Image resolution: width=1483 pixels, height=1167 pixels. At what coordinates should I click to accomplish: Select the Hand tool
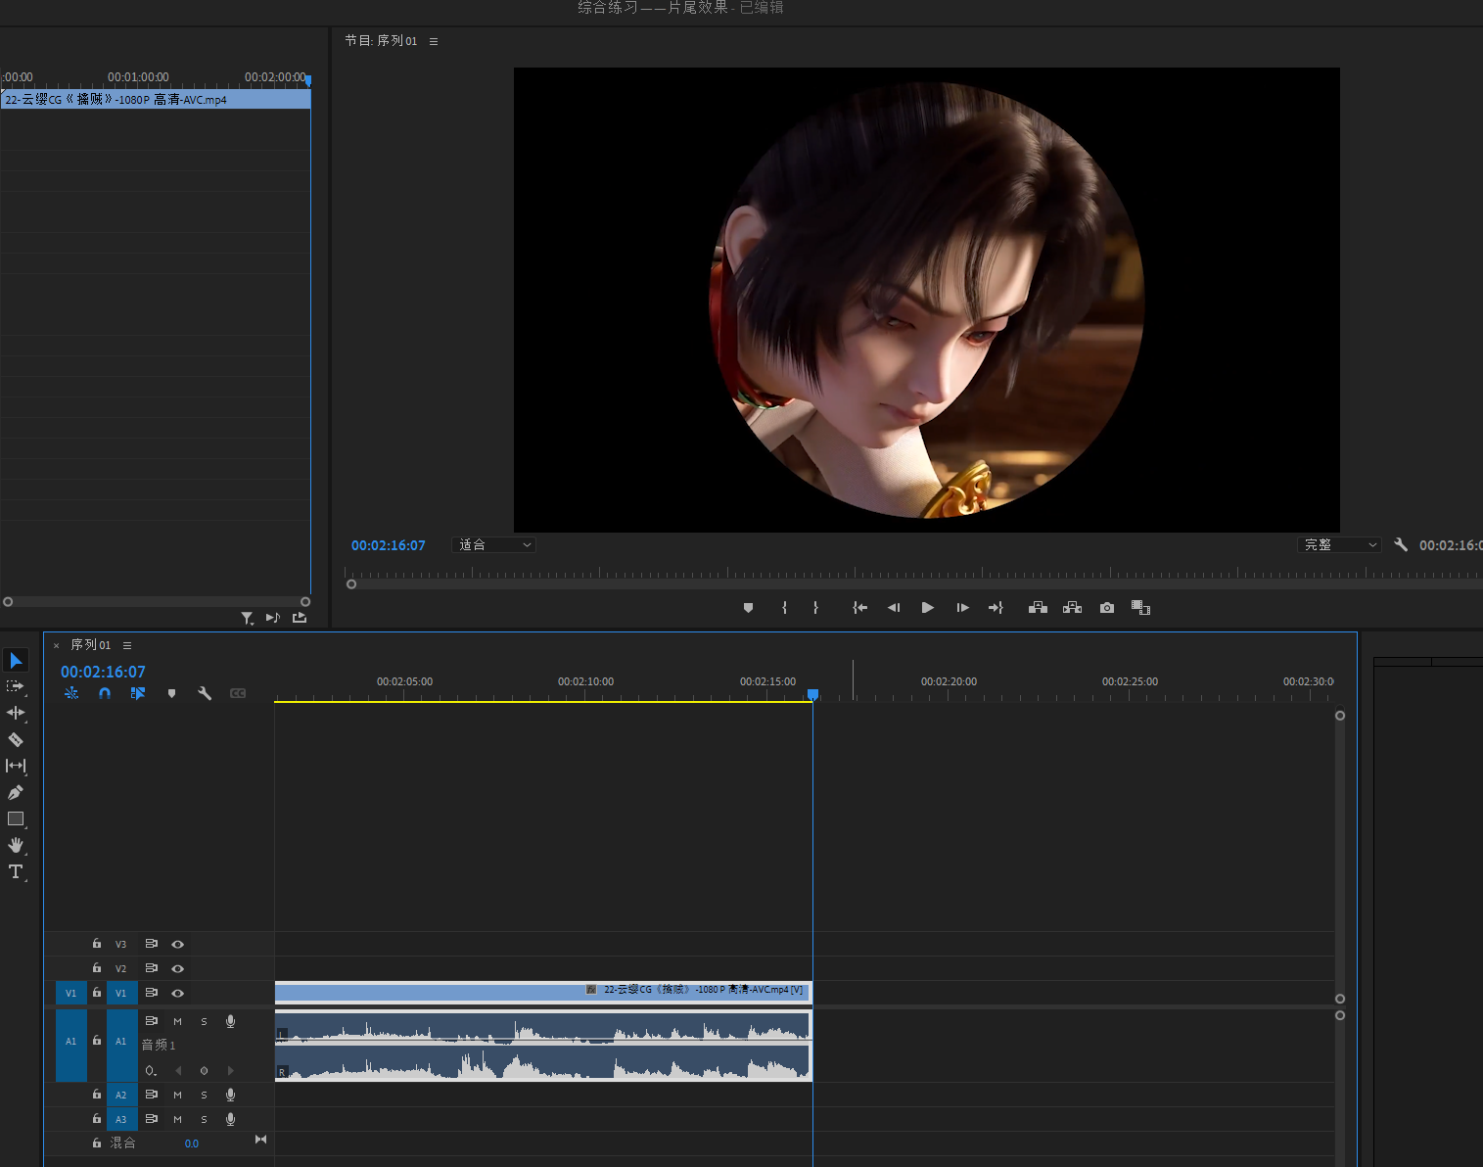point(16,845)
